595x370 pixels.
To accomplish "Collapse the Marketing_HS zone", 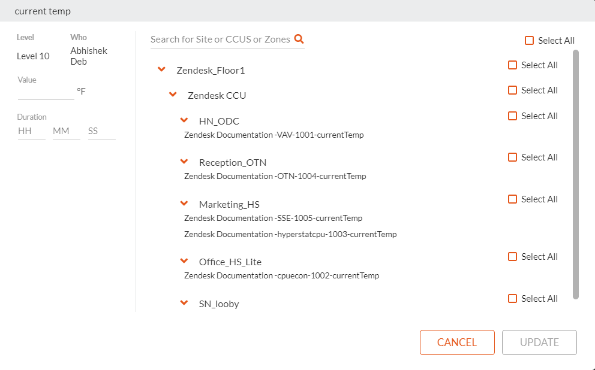I will coord(185,203).
